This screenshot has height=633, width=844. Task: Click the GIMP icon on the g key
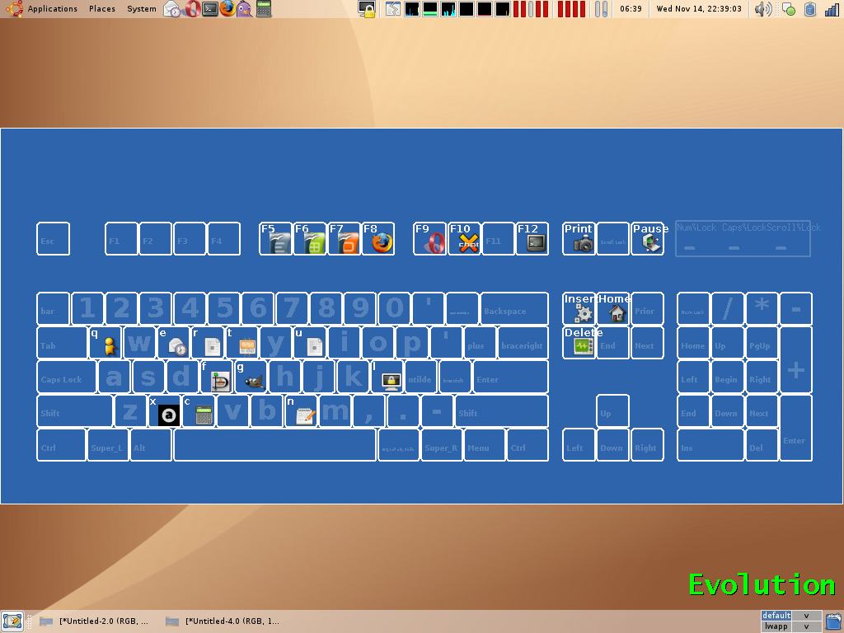click(255, 381)
